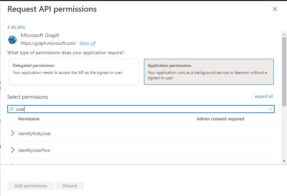Click the Admin consent required column header
287x196 pixels.
pyautogui.click(x=220, y=119)
